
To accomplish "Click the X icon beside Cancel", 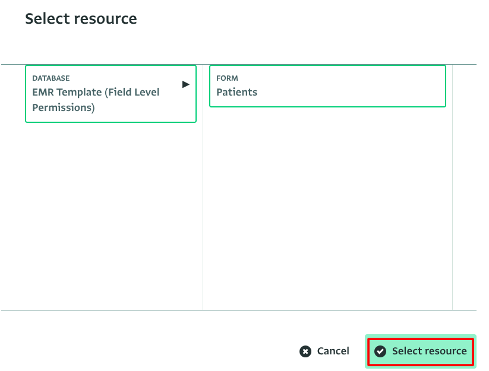I will pos(305,351).
